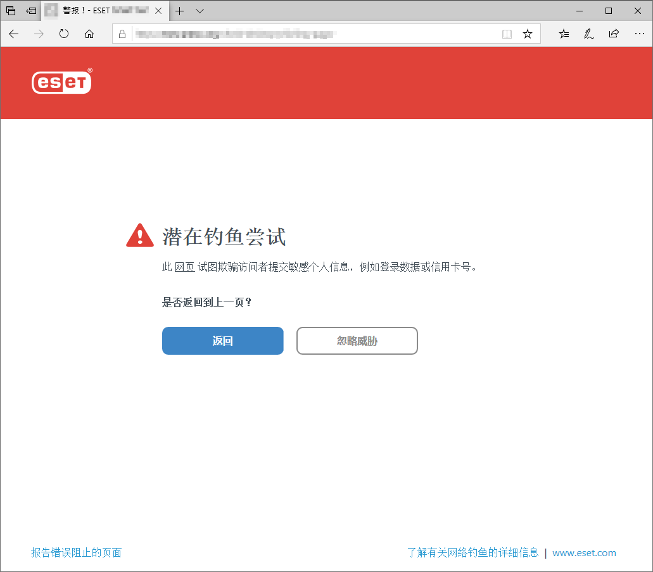Open Web Notes annotation mode
This screenshot has height=572, width=653.
588,34
